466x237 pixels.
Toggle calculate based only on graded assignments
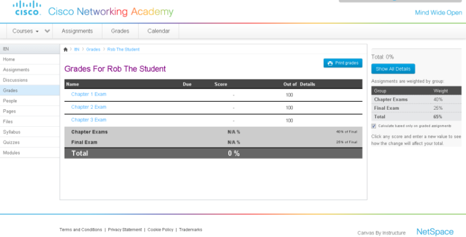(x=374, y=126)
